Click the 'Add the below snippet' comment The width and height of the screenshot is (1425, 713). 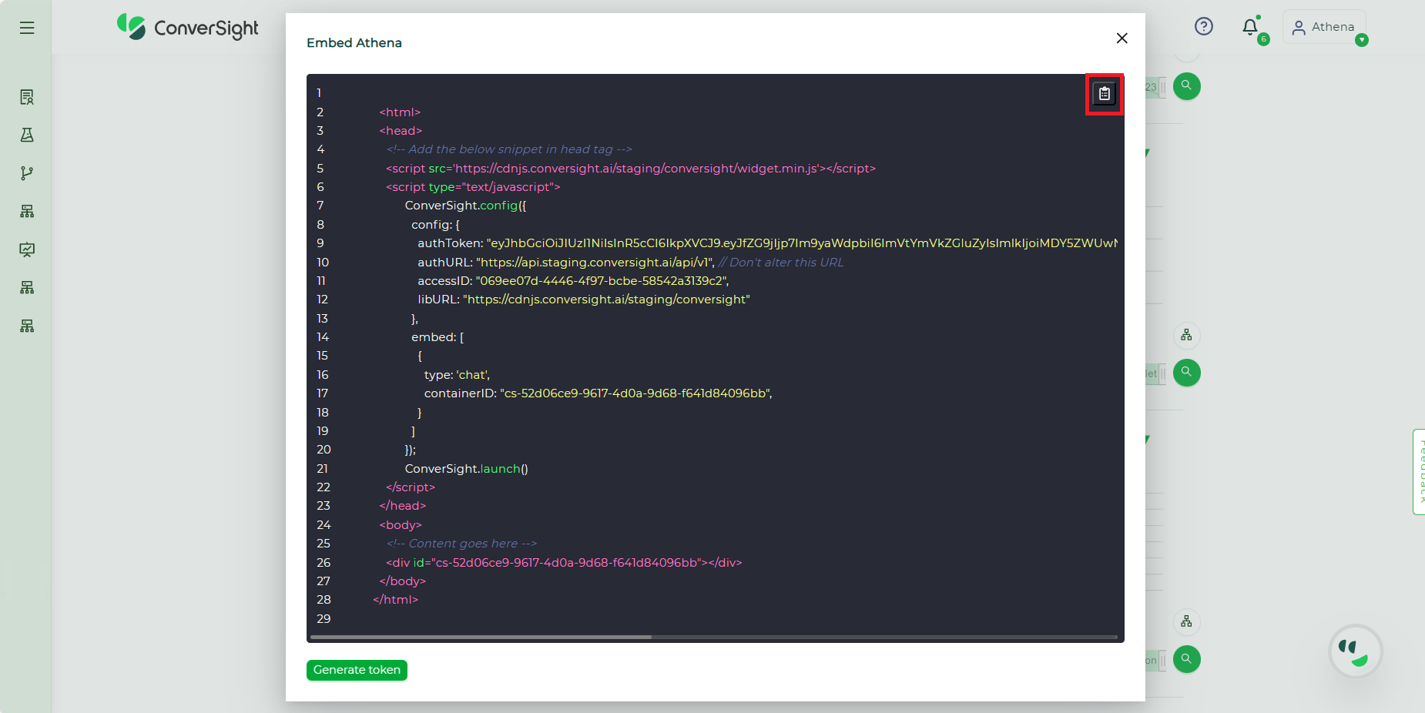point(509,149)
